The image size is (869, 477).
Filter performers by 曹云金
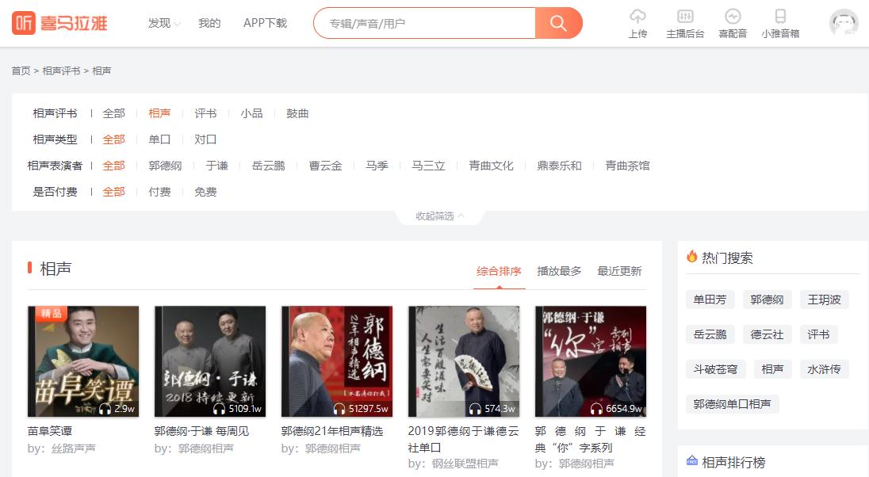pyautogui.click(x=325, y=166)
